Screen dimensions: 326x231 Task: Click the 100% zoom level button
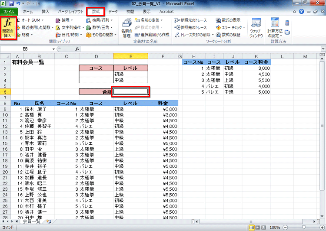pyautogui.click(x=274, y=228)
